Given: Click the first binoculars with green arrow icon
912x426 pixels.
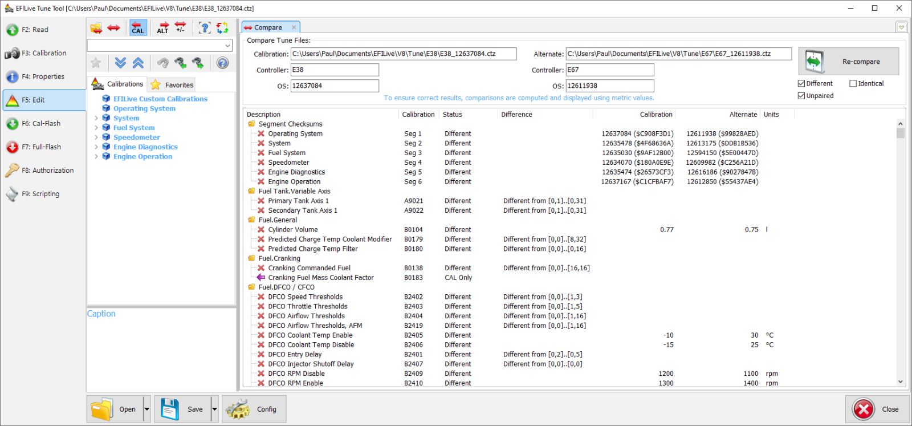Looking at the screenshot, I should point(180,63).
